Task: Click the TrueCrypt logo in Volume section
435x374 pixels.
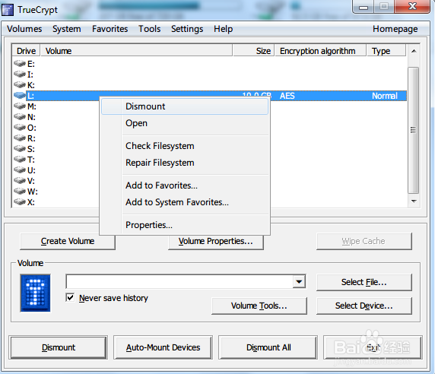Action: [35, 293]
